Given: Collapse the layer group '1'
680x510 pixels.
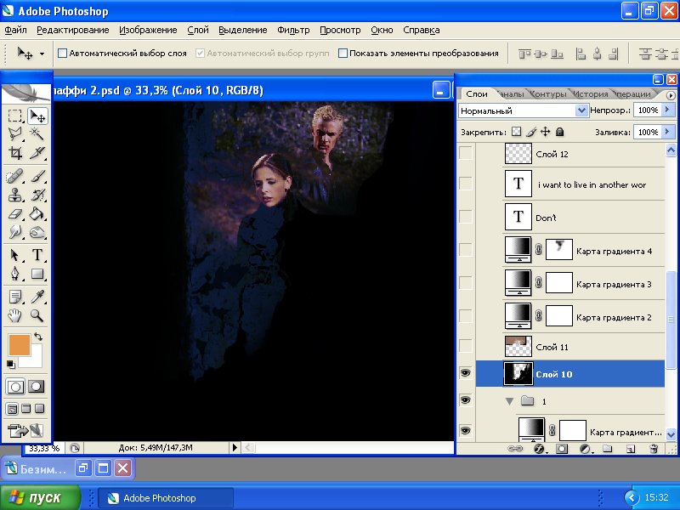Looking at the screenshot, I should click(x=510, y=400).
